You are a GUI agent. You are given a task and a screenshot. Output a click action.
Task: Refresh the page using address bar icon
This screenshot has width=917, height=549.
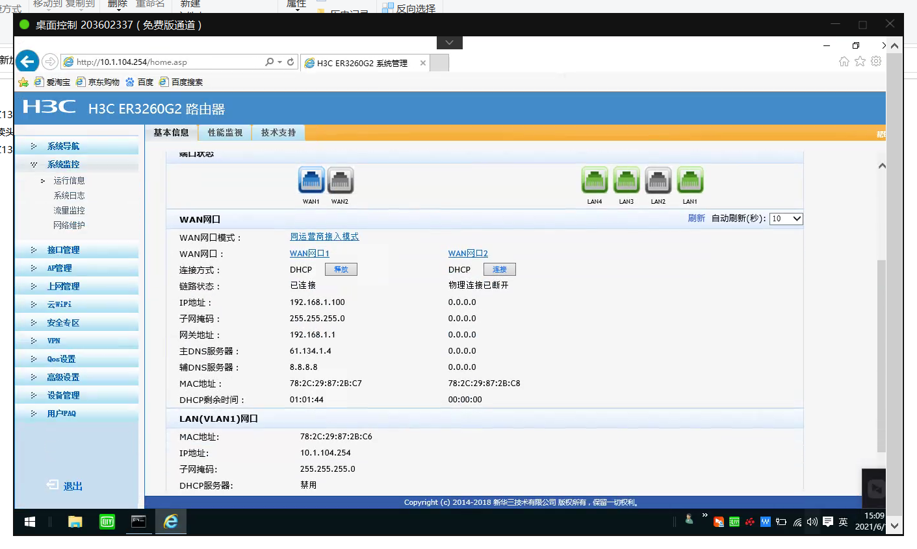pyautogui.click(x=291, y=62)
